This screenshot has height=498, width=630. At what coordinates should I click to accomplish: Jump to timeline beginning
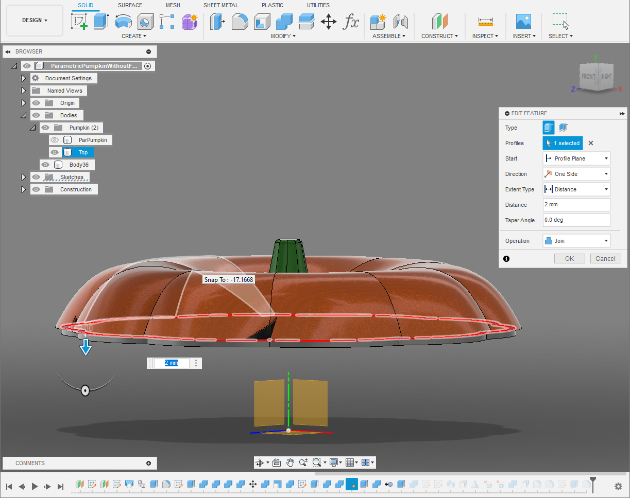(x=9, y=486)
